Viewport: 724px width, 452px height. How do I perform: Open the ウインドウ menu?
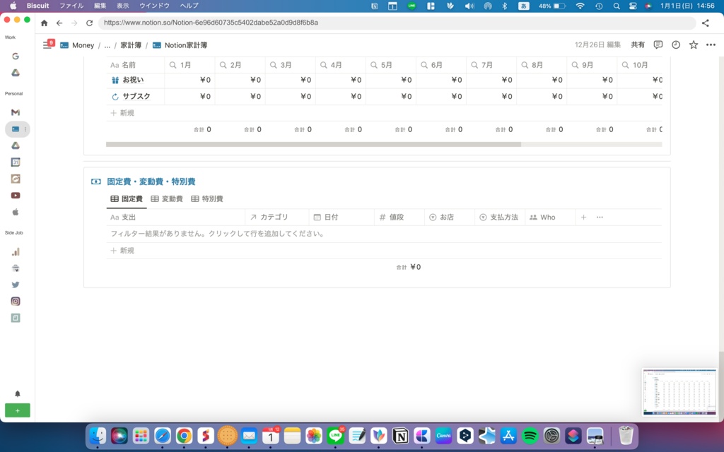click(x=154, y=6)
